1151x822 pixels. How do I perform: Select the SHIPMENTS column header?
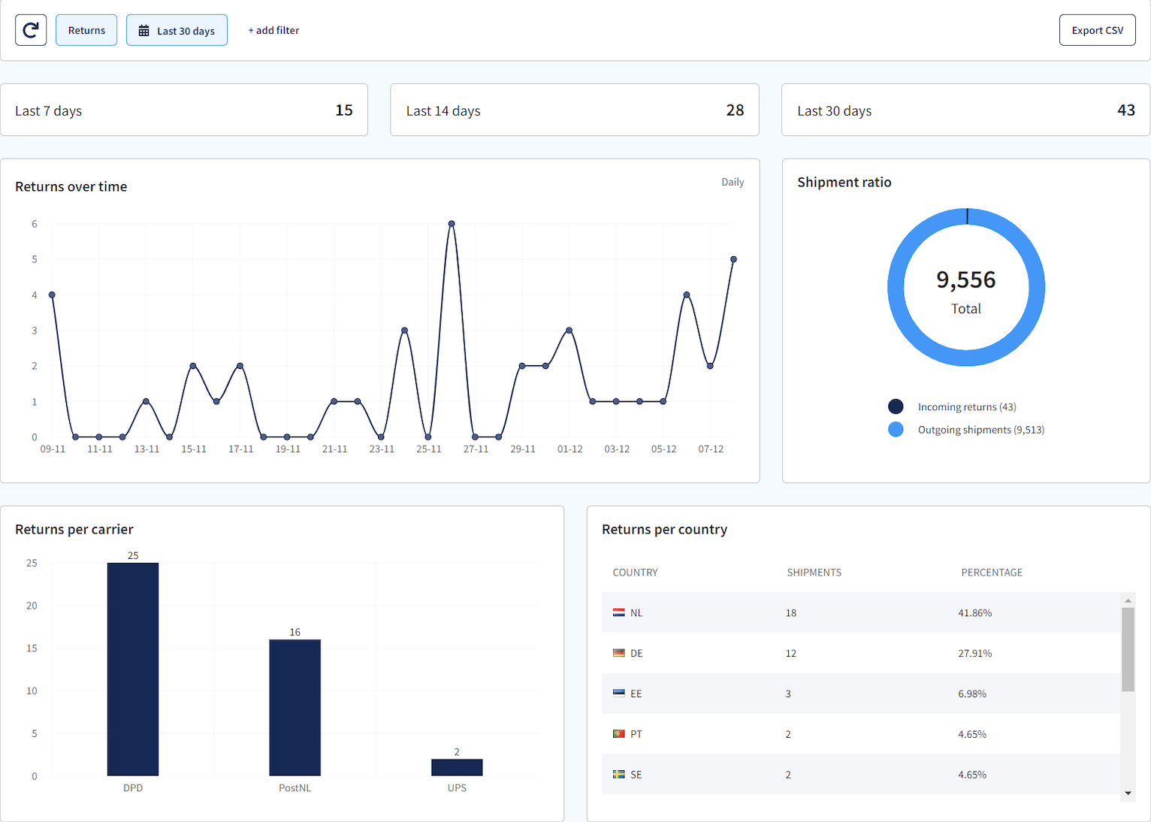pos(814,572)
